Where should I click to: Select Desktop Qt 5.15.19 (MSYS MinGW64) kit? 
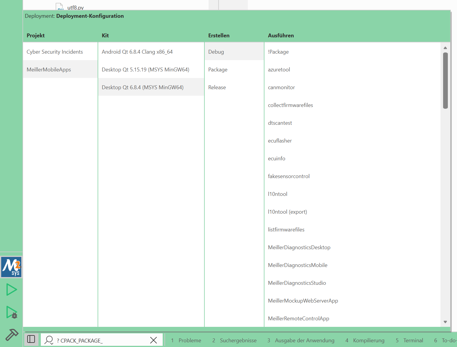[145, 70]
